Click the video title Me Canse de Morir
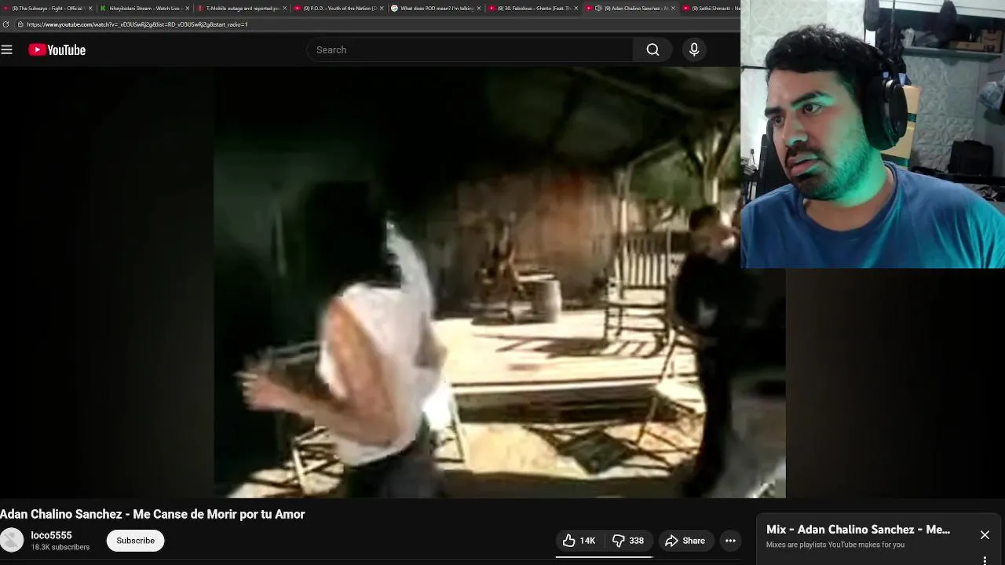This screenshot has height=565, width=1005. coord(152,514)
